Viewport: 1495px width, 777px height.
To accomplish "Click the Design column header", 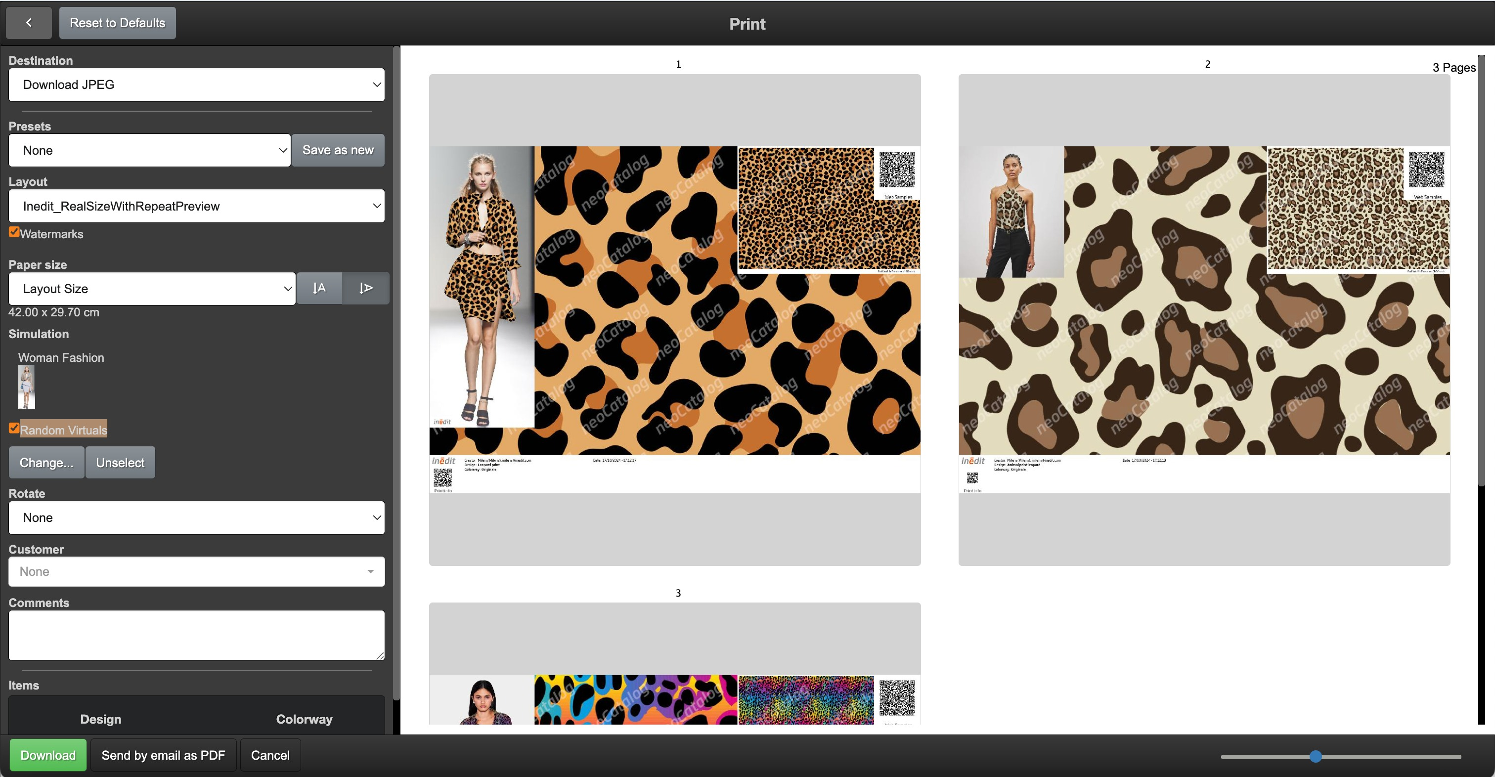I will click(100, 719).
